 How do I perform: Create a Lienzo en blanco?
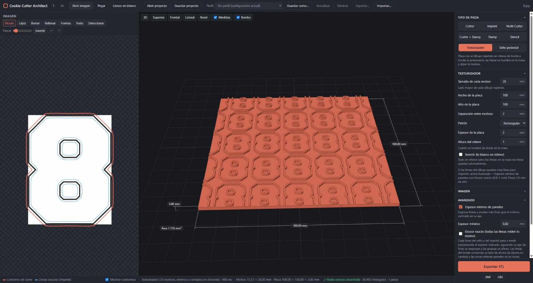pyautogui.click(x=124, y=6)
